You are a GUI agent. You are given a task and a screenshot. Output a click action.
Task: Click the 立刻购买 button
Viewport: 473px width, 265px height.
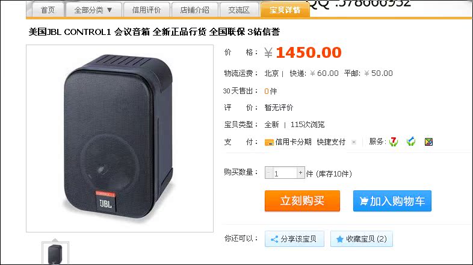tap(302, 201)
